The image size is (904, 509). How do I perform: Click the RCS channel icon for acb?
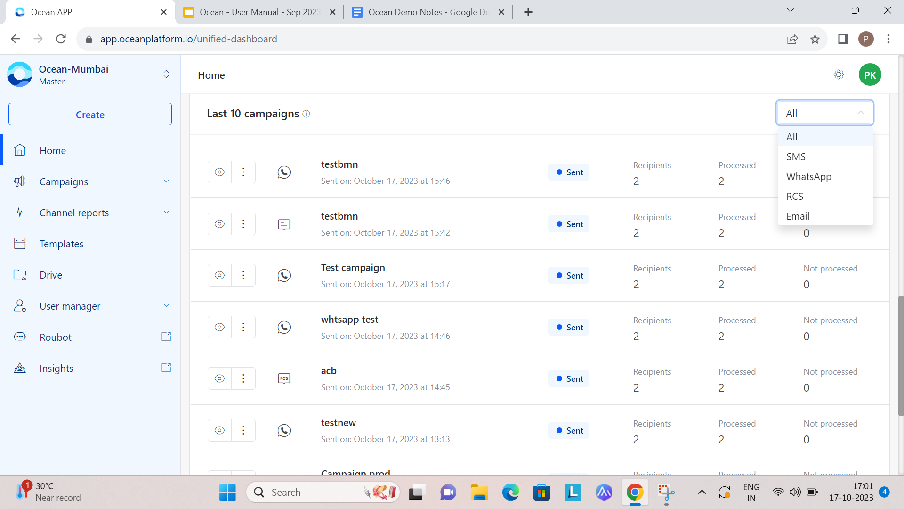tap(284, 378)
